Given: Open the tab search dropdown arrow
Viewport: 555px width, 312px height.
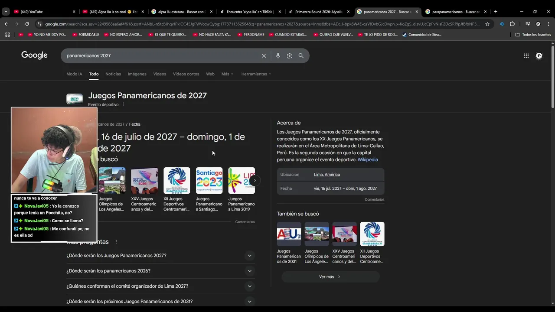Looking at the screenshot, I should point(6,12).
